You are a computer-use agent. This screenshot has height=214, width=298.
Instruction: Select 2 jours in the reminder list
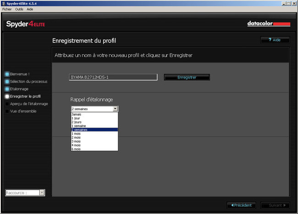(x=94, y=122)
